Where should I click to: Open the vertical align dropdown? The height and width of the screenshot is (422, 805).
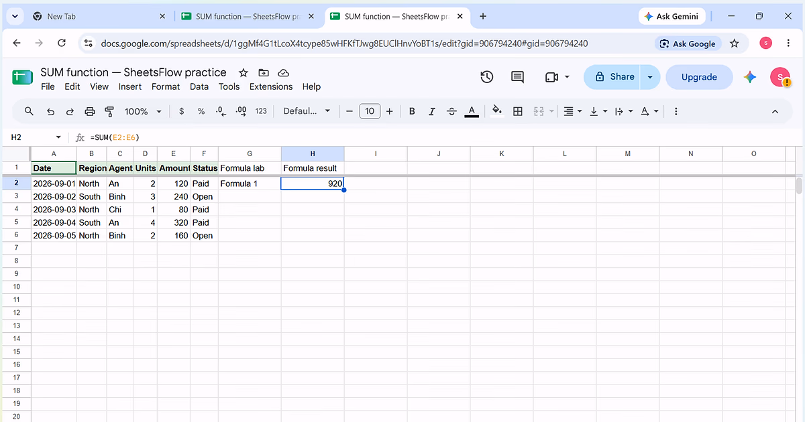click(597, 111)
